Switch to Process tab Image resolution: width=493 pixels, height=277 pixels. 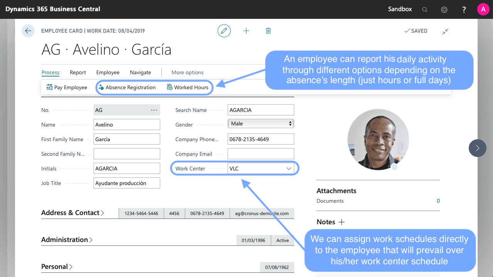pos(50,72)
